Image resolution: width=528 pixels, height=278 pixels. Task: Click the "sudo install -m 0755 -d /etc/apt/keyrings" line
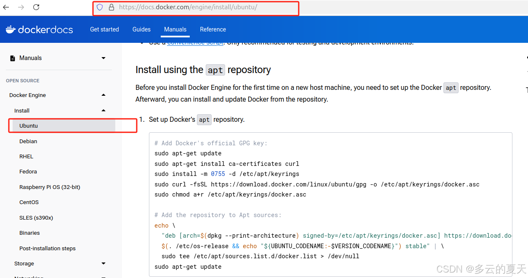[227, 174]
